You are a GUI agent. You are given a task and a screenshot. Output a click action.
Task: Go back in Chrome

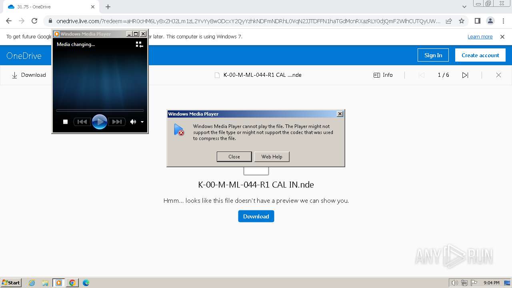pos(9,21)
